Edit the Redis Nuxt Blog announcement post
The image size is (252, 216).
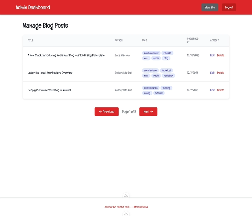click(212, 55)
